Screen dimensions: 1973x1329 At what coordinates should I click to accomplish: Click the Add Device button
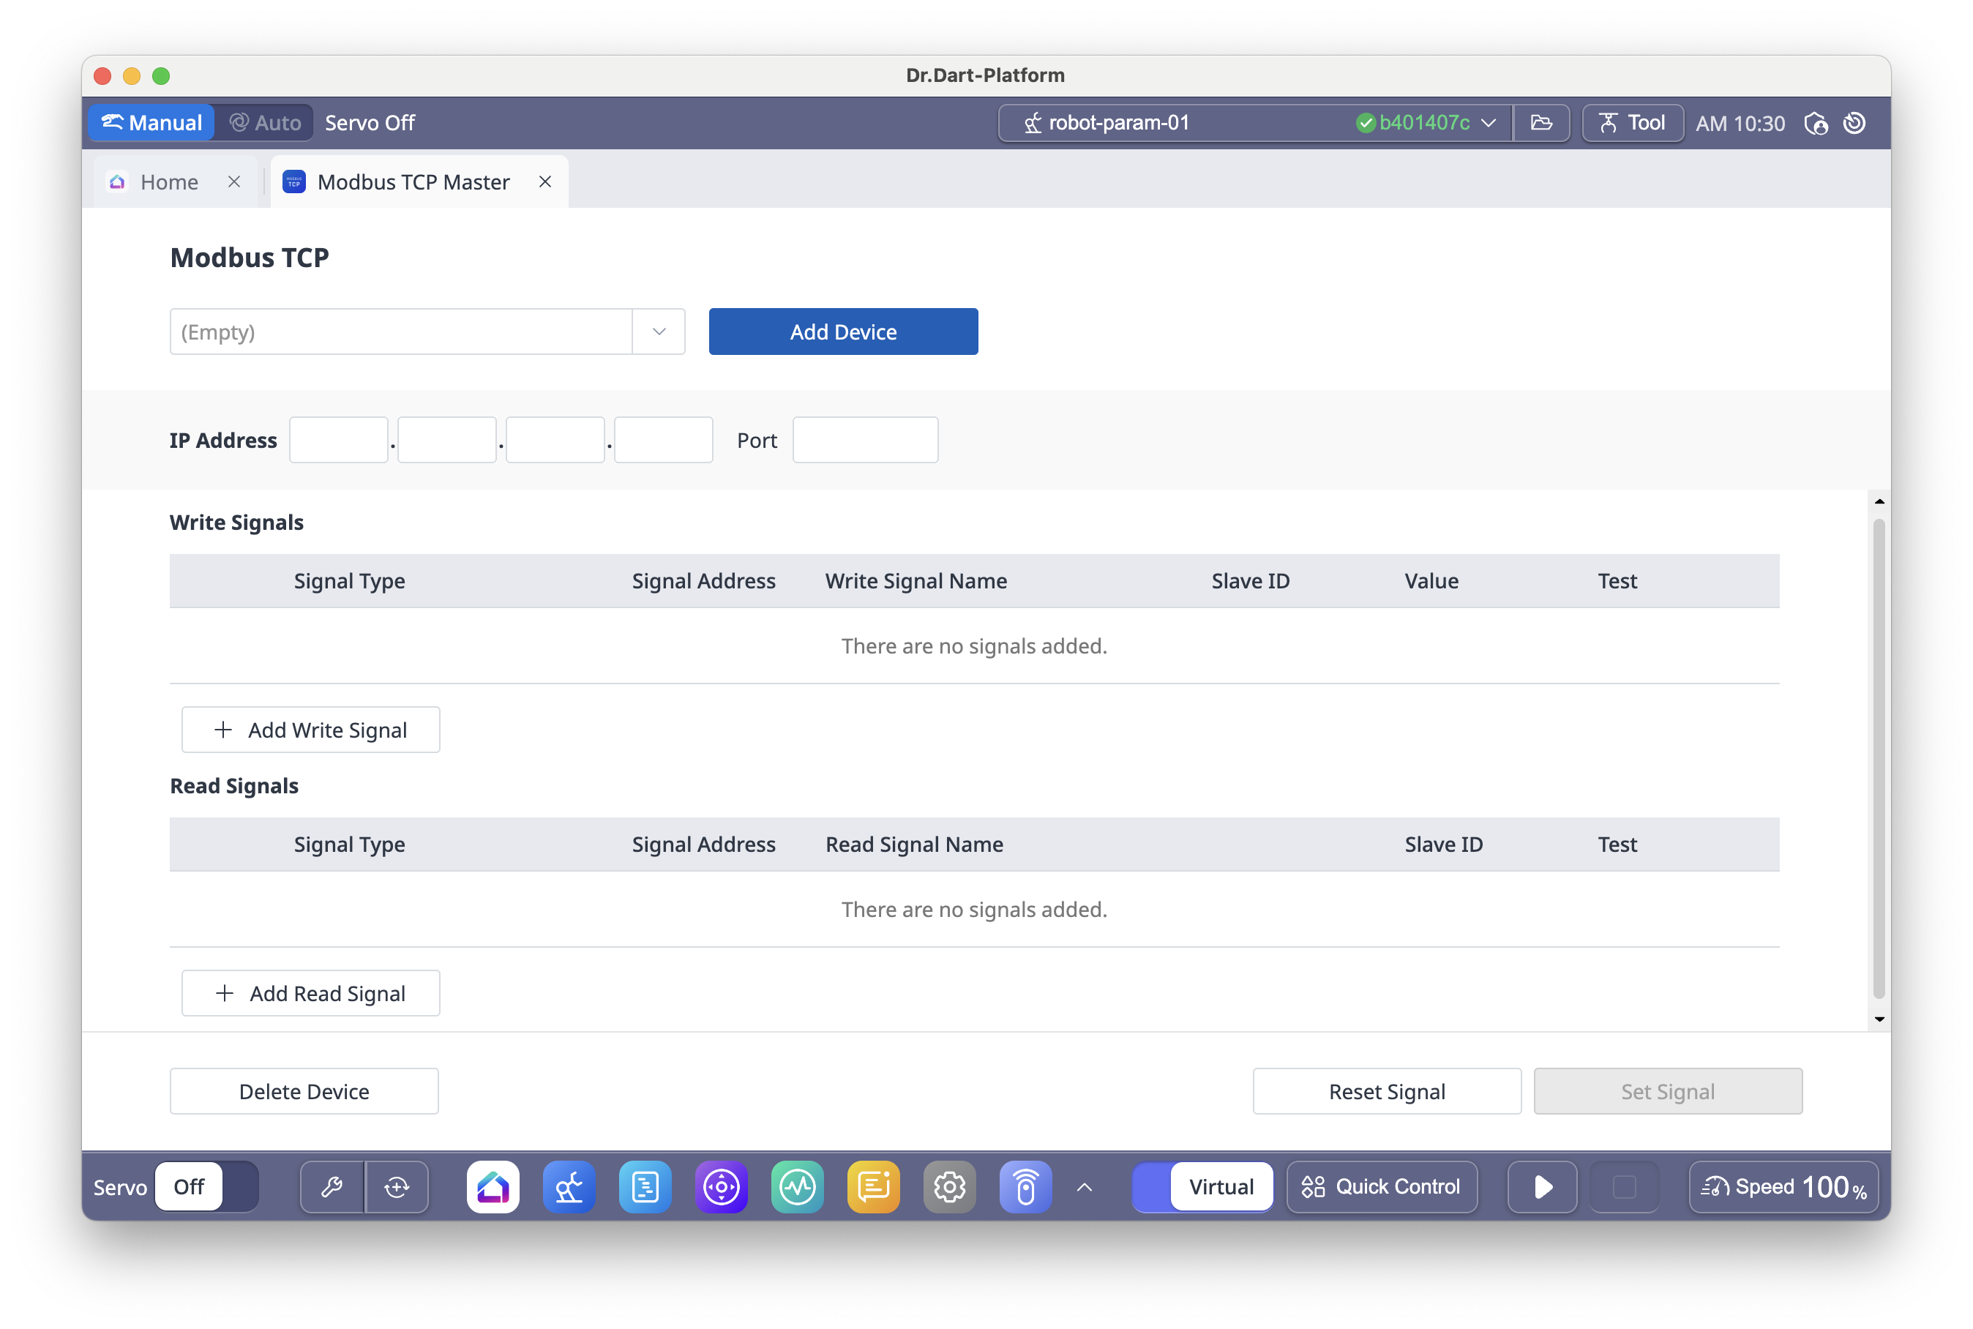842,332
